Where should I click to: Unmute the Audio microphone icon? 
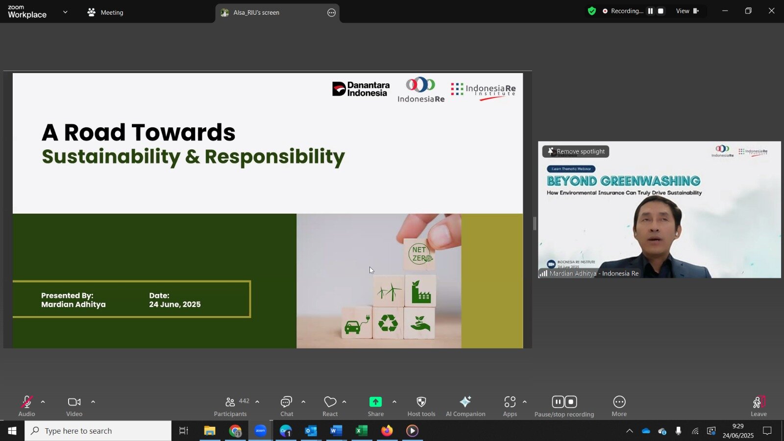click(x=26, y=402)
